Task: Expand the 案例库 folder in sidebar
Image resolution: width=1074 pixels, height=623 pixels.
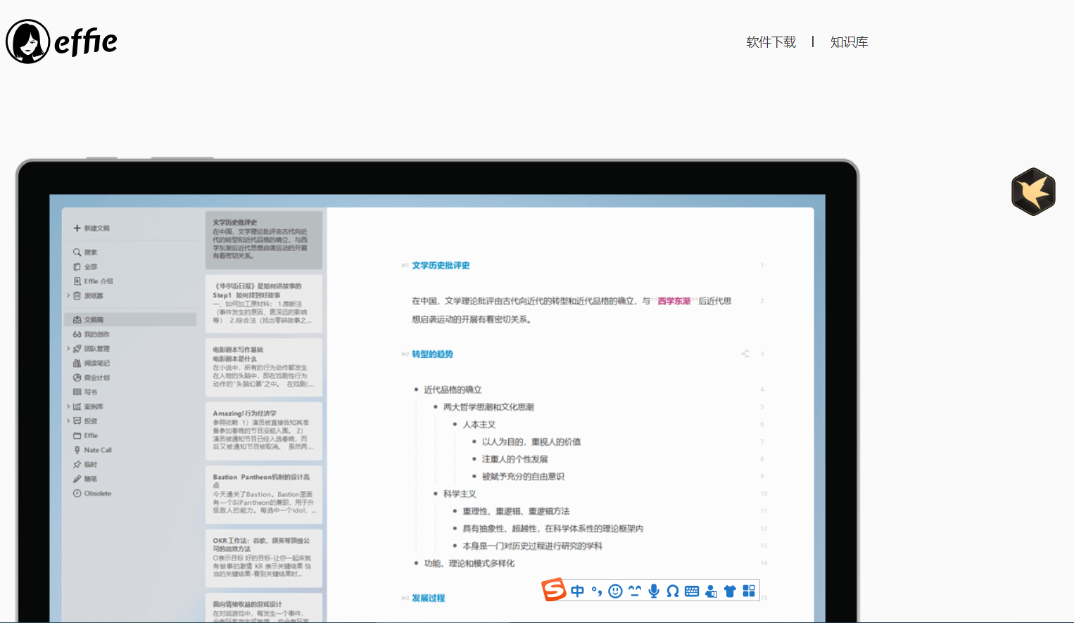Action: point(68,406)
